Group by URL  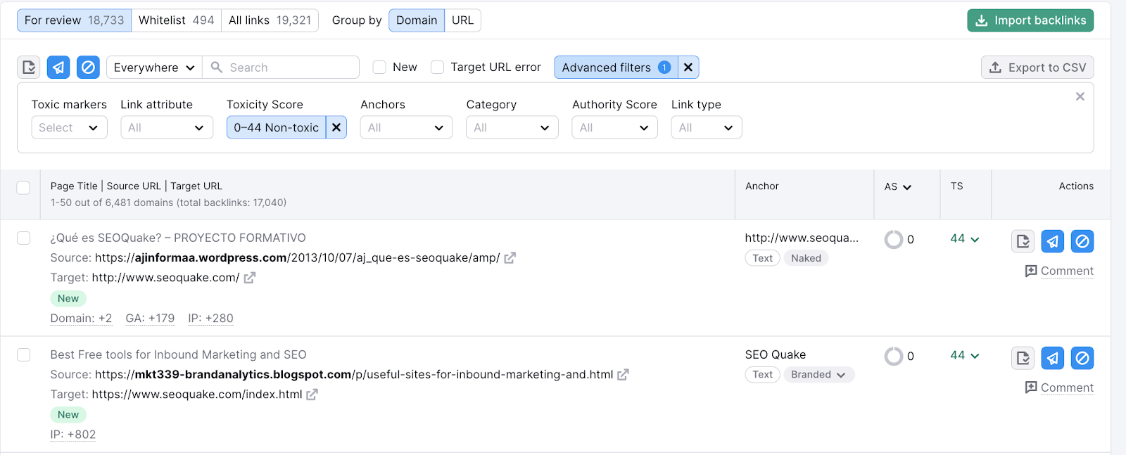click(462, 20)
